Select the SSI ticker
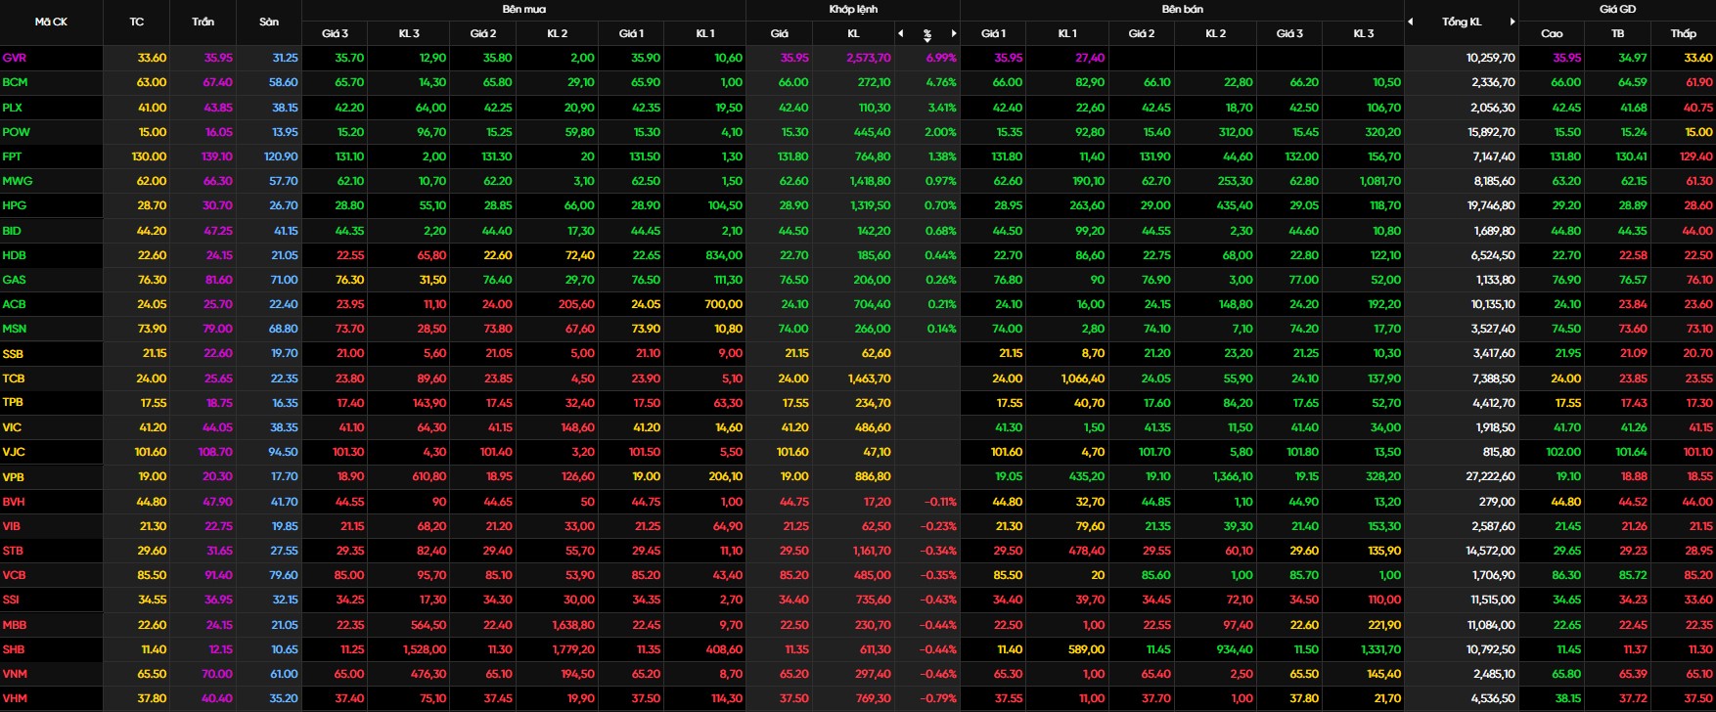This screenshot has width=1716, height=712. (x=11, y=600)
